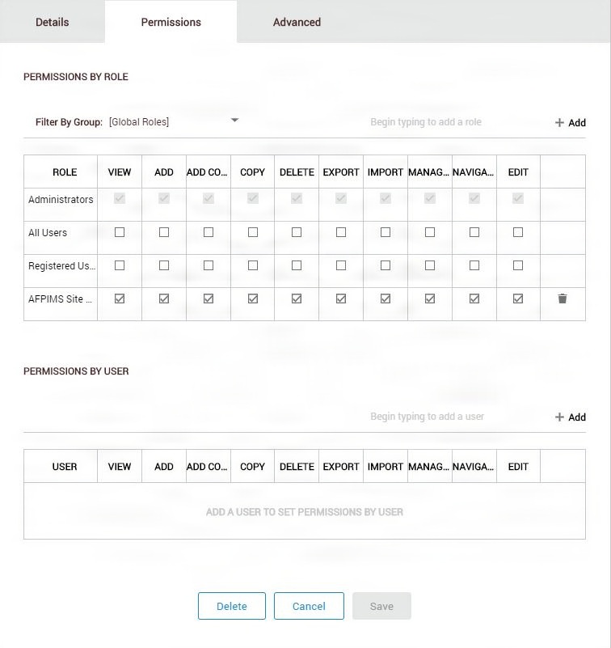Click the PERMISSIONS BY USER heading
611x648 pixels.
tap(76, 371)
